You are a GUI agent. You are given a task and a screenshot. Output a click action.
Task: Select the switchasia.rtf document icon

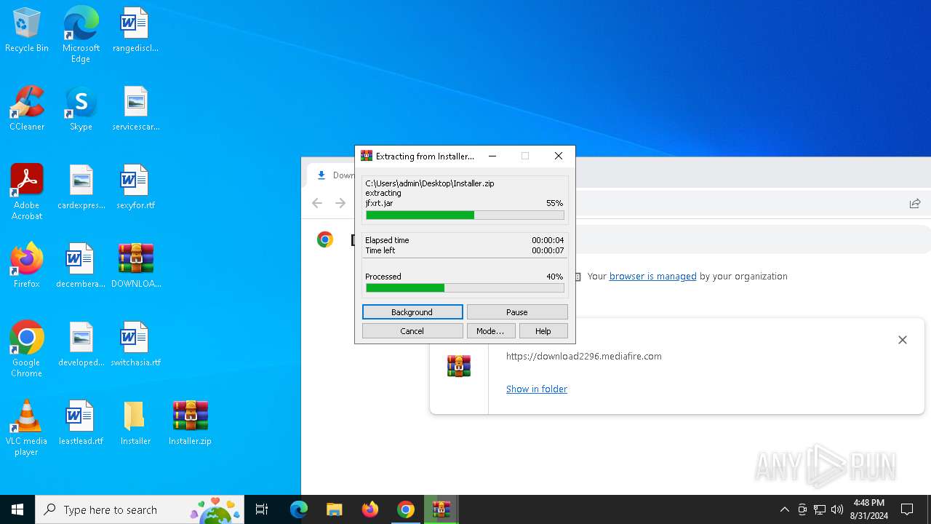(x=135, y=345)
